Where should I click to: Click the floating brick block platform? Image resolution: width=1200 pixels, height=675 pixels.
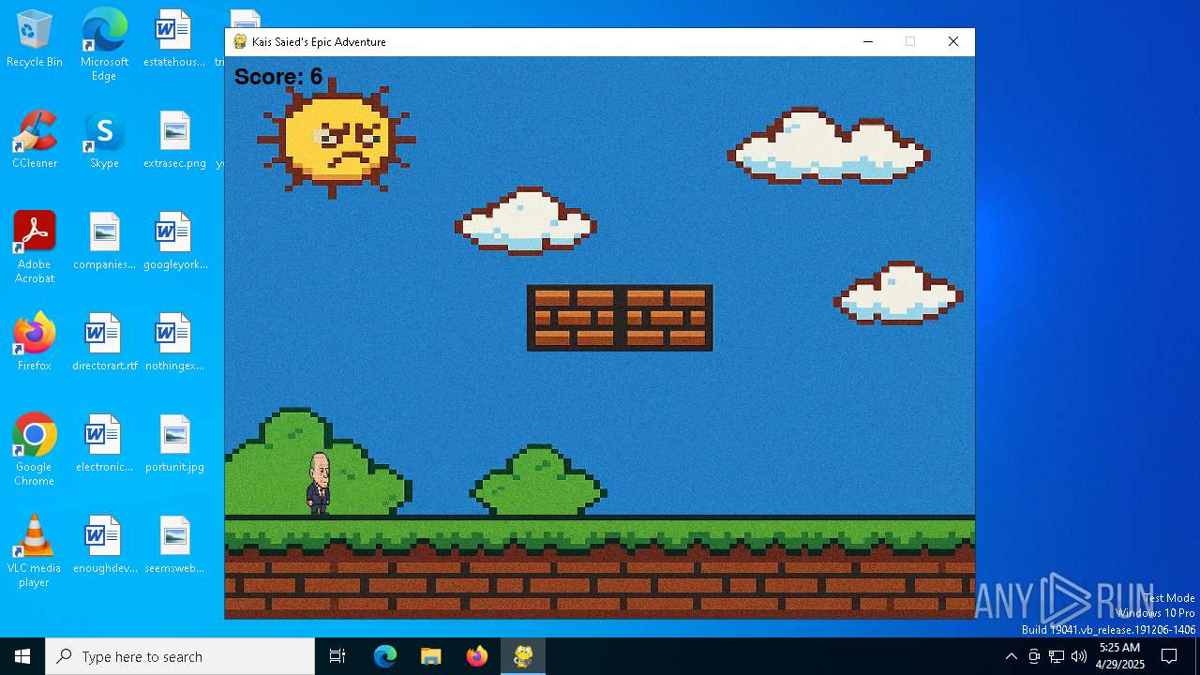tap(620, 318)
